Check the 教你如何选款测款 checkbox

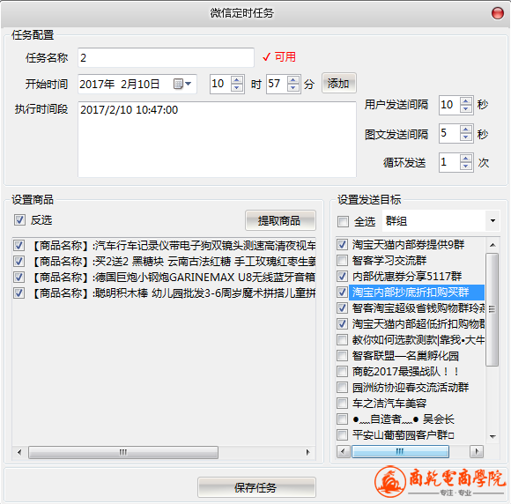click(x=342, y=340)
